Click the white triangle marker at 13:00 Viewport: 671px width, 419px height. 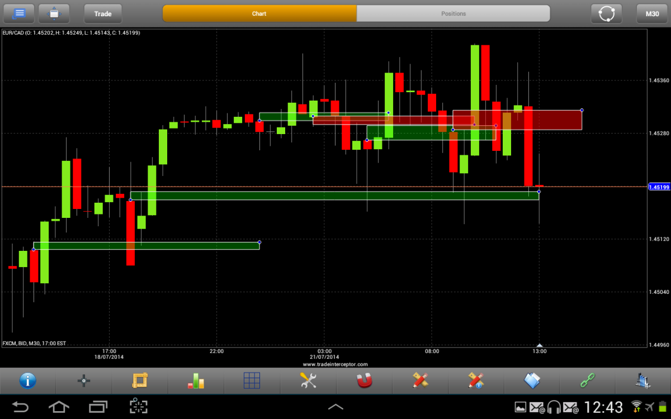[539, 345]
